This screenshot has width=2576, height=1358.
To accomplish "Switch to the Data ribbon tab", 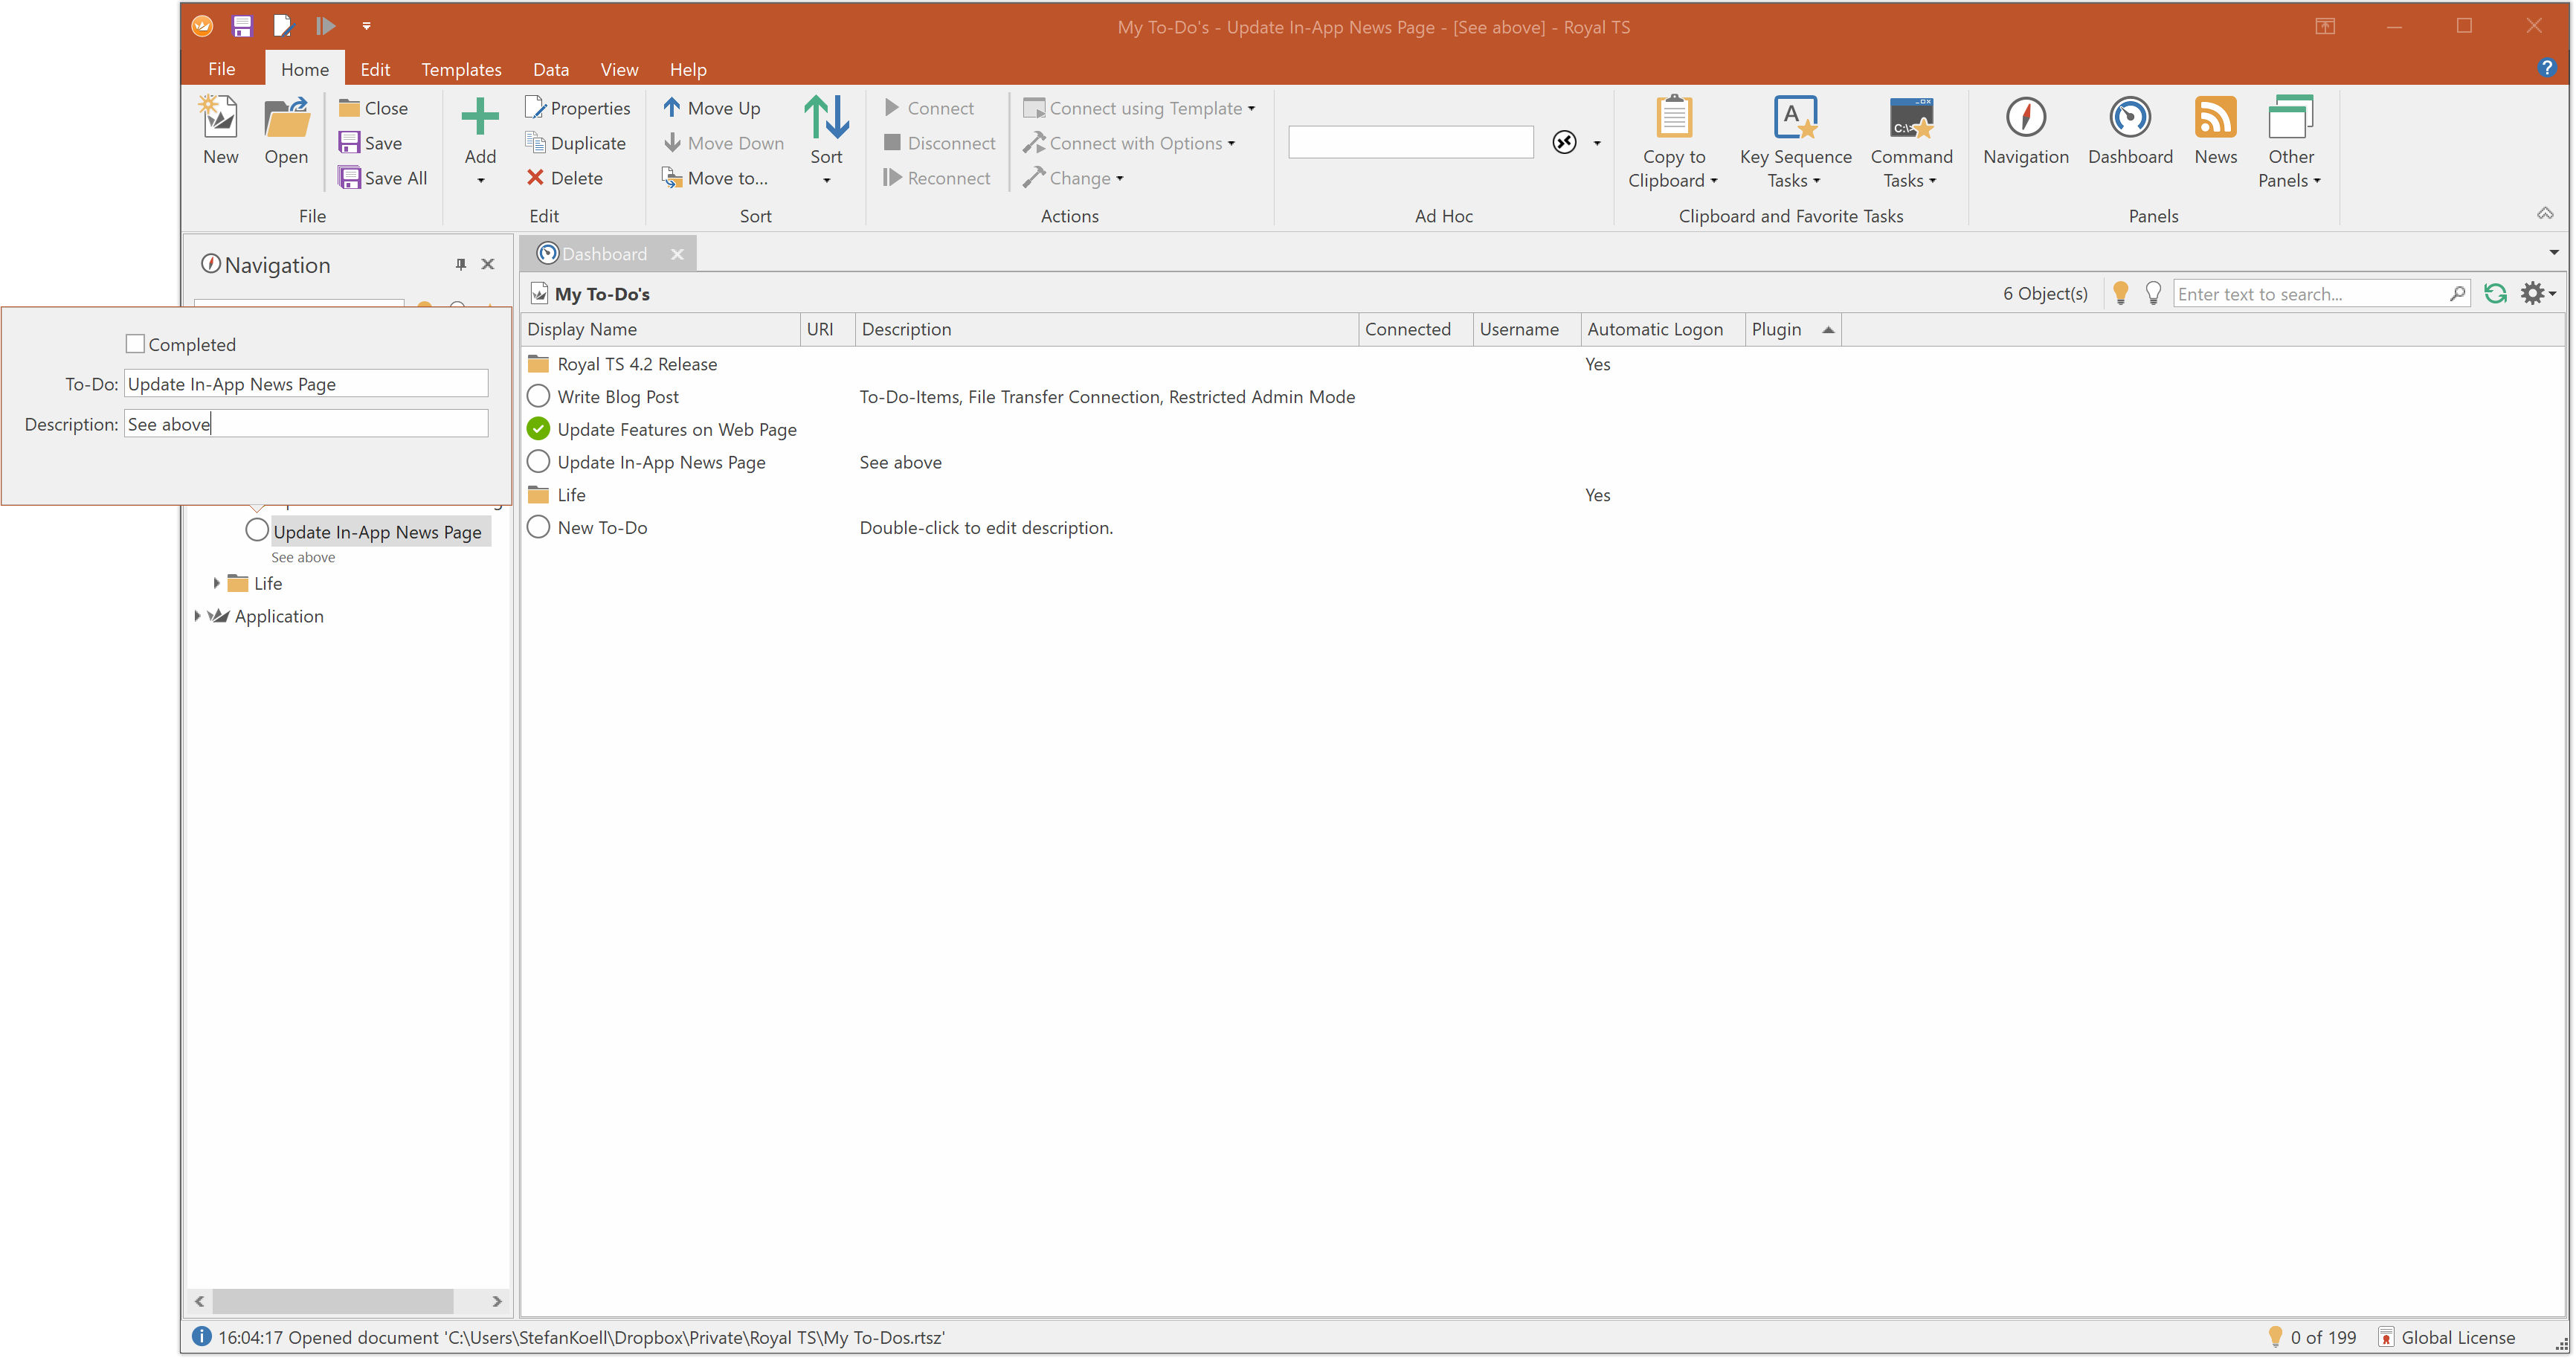I will (551, 69).
